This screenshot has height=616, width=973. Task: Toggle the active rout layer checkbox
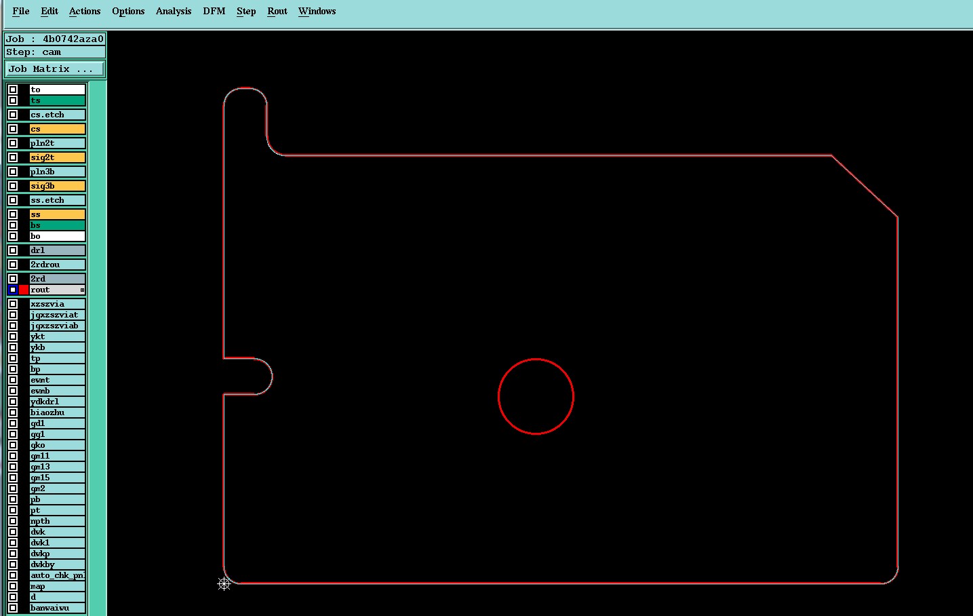13,290
